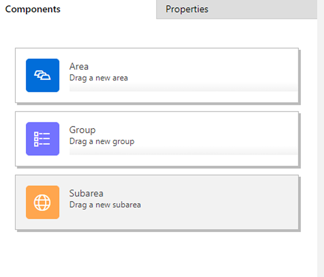Click the orange Subarea globe icon
The width and height of the screenshot is (324, 277).
point(43,202)
